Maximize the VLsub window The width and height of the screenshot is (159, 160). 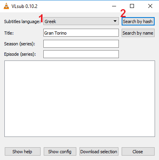(132, 6)
